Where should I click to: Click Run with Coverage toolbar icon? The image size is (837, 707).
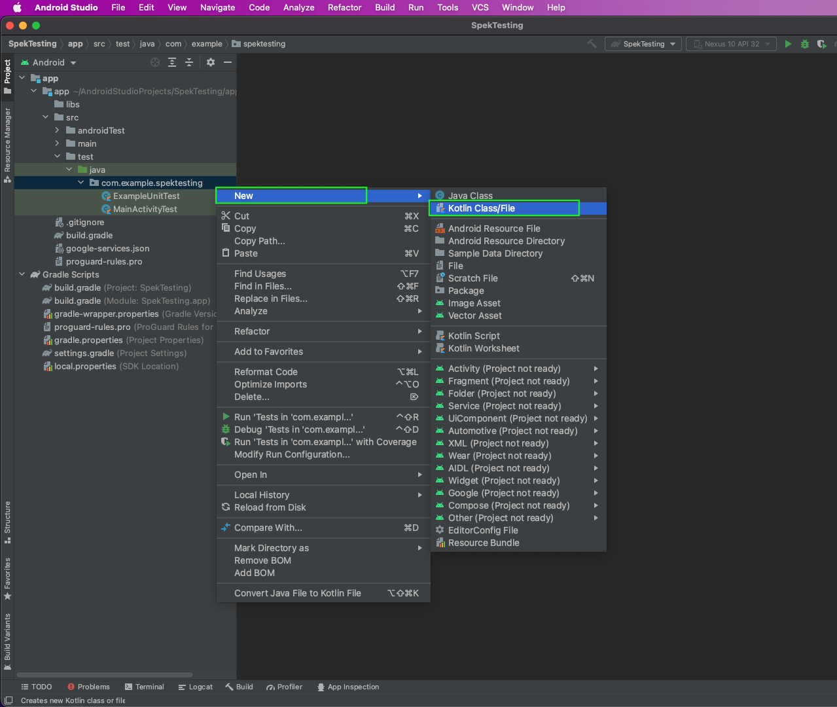pyautogui.click(x=822, y=44)
